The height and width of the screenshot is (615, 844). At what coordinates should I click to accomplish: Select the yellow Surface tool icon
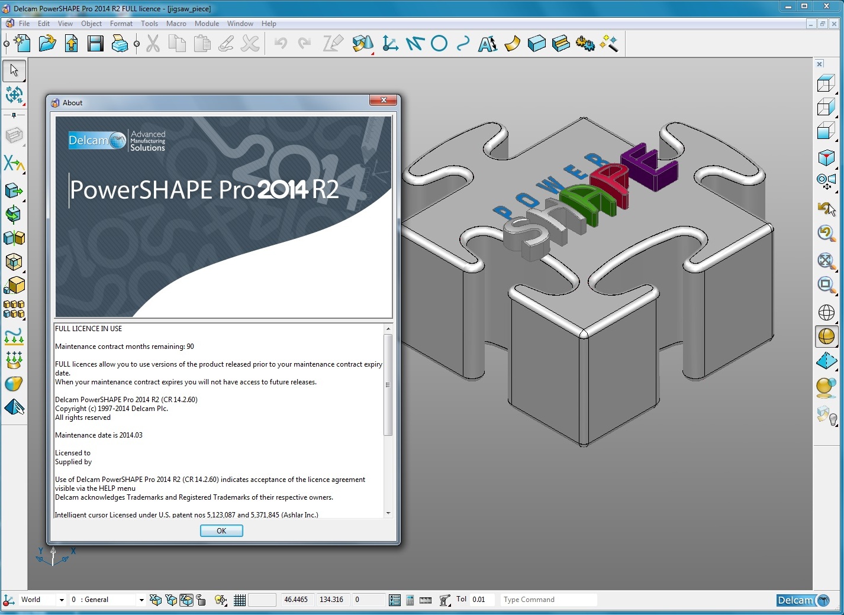pyautogui.click(x=512, y=43)
